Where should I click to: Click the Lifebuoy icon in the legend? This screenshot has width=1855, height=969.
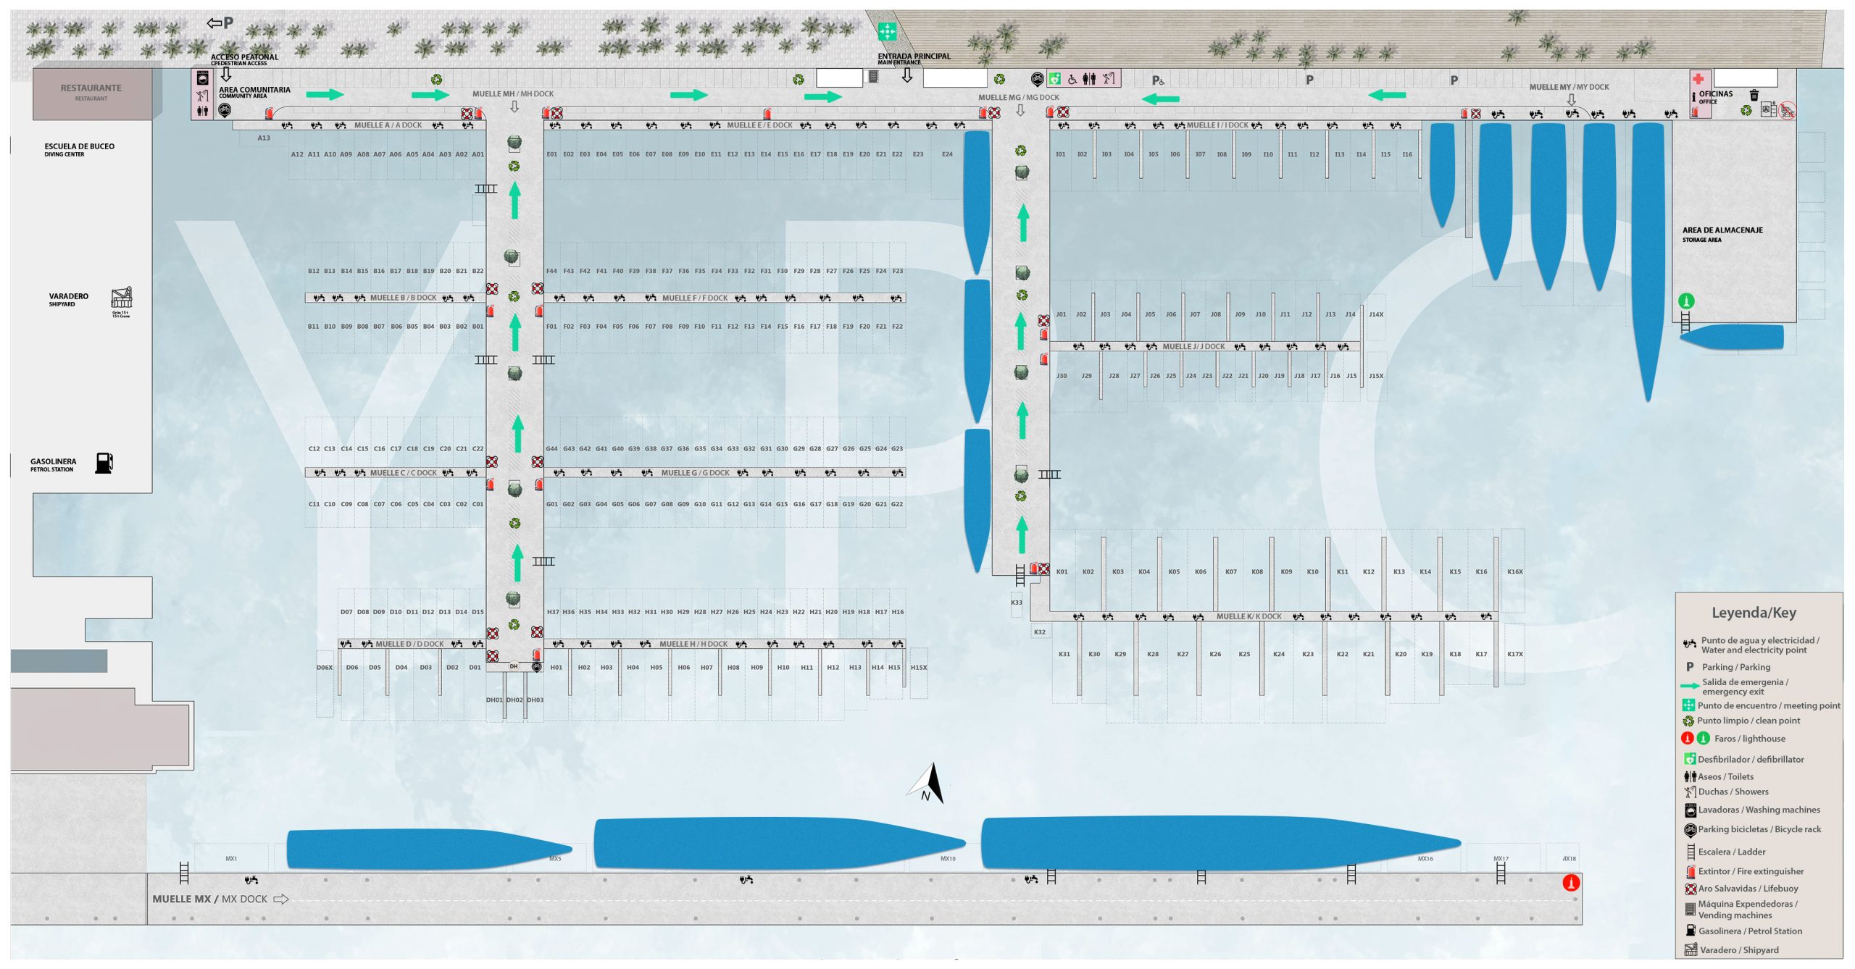pos(1691,889)
